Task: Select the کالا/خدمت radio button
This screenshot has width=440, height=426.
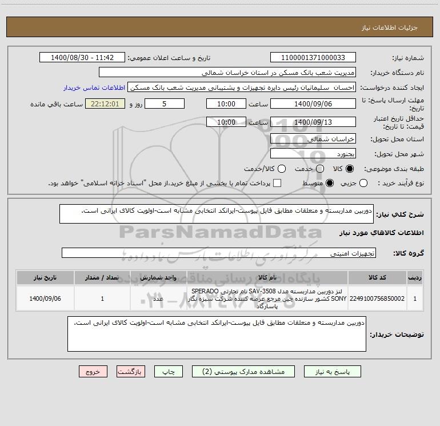Action: (x=282, y=169)
